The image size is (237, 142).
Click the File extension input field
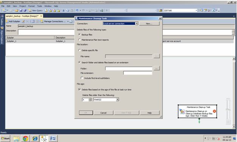click(138, 73)
